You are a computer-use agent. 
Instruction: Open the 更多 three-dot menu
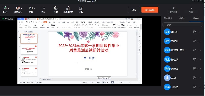pos(43,8)
